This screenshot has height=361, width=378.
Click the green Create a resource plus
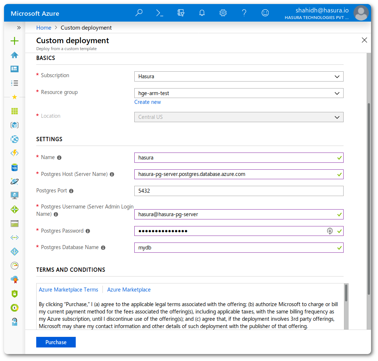click(15, 41)
